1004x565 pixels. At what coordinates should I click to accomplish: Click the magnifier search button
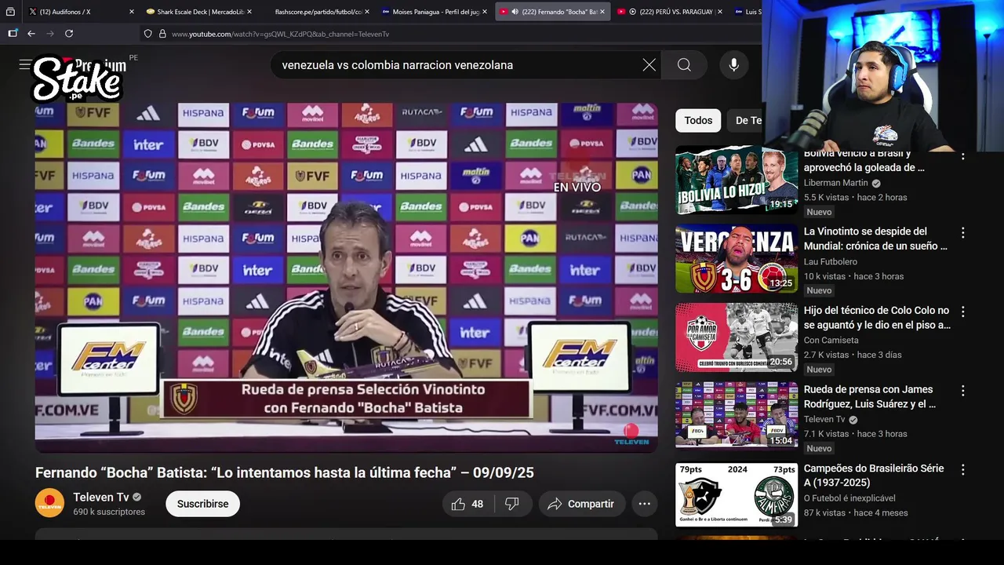(x=684, y=65)
